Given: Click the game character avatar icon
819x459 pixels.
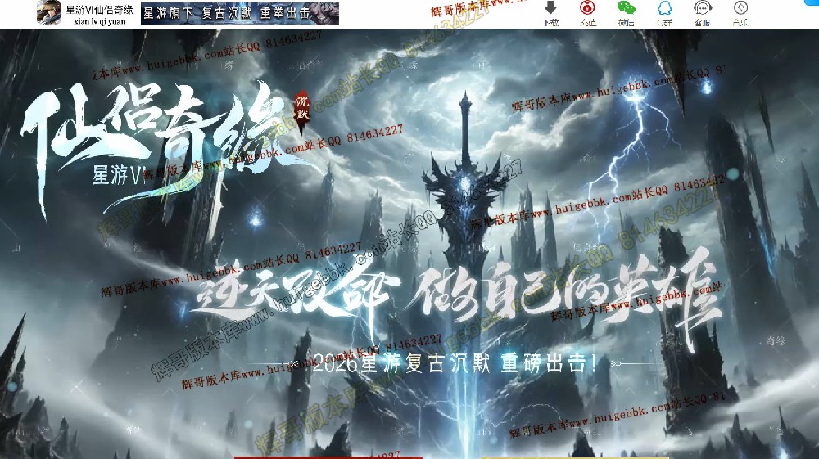Looking at the screenshot, I should point(49,12).
